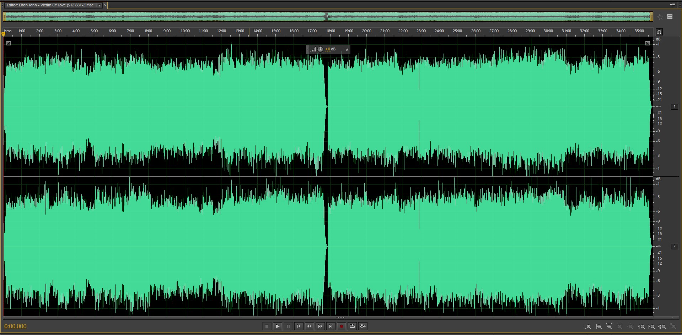Move playhead to previous marker
The height and width of the screenshot is (335, 682).
[299, 326]
